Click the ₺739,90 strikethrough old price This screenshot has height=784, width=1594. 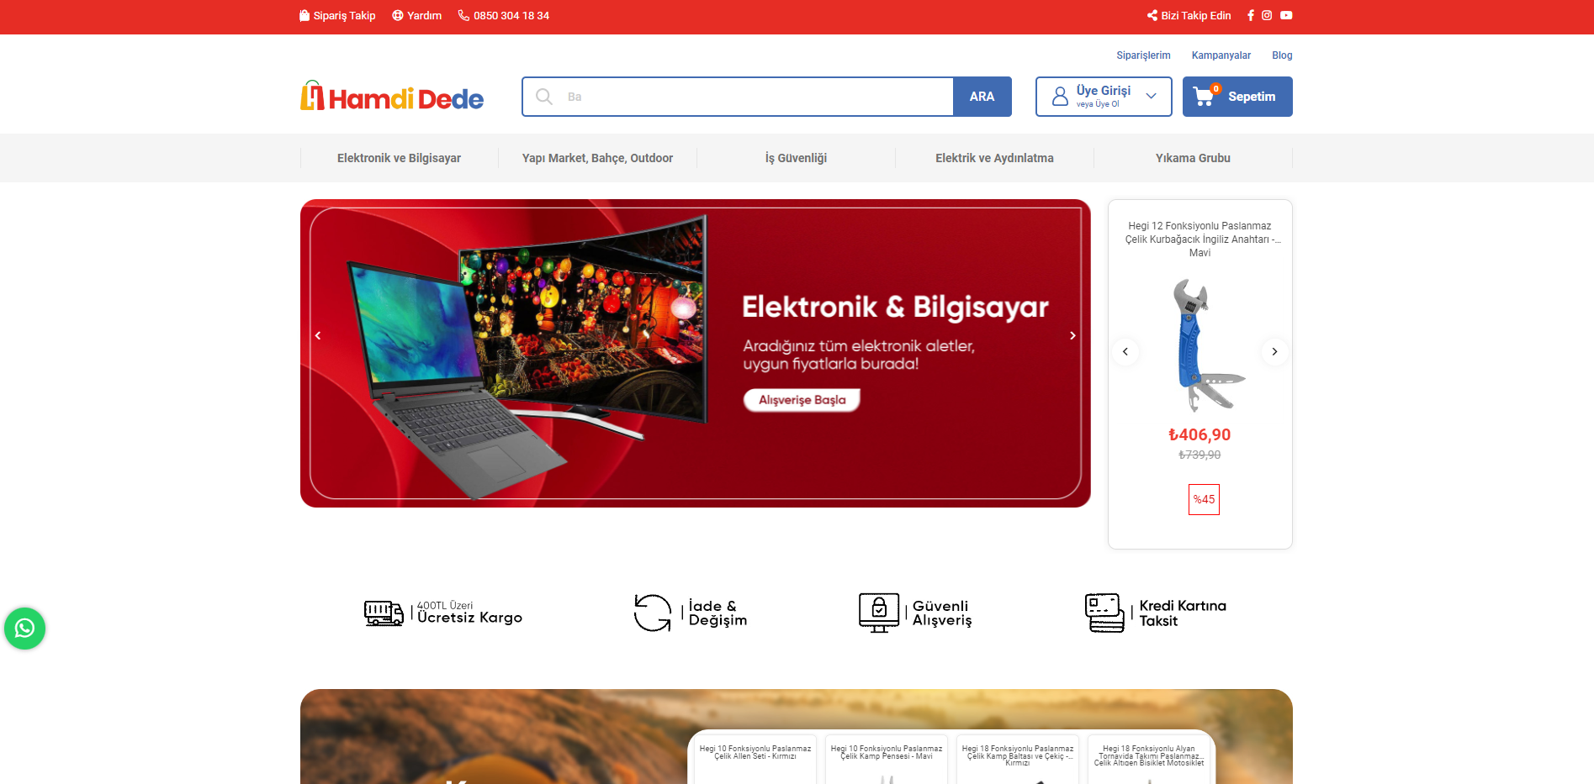1199,455
